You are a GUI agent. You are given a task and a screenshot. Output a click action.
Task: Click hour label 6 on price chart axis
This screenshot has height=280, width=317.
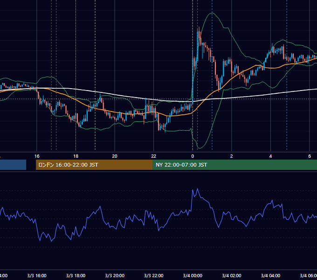click(310, 156)
